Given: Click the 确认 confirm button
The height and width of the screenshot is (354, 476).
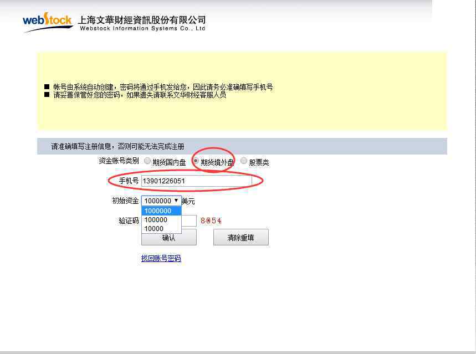Looking at the screenshot, I should coord(169,238).
